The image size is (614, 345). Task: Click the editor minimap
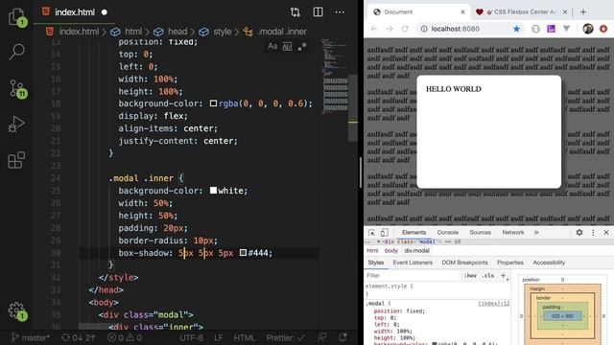(335, 77)
